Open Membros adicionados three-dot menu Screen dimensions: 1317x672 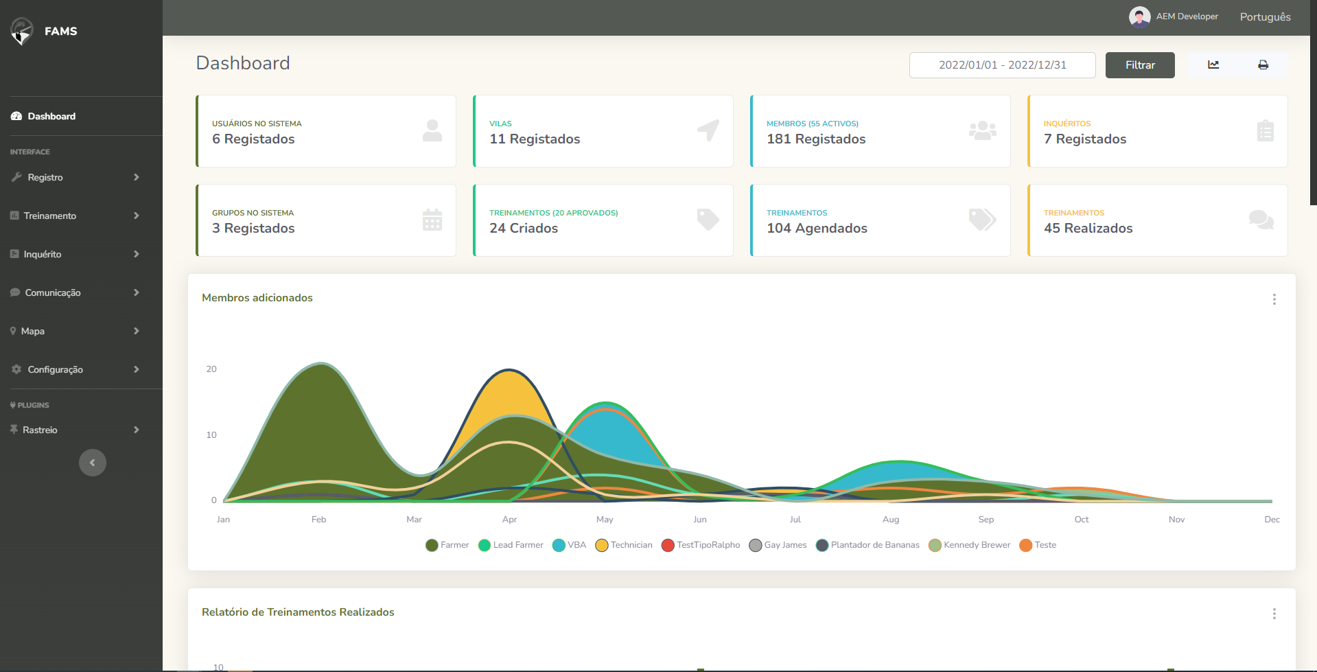click(x=1274, y=299)
